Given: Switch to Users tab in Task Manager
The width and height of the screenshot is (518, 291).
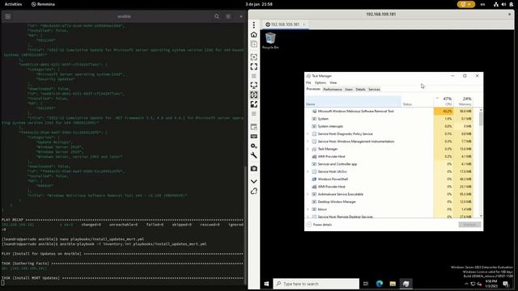Looking at the screenshot, I should click(x=349, y=90).
